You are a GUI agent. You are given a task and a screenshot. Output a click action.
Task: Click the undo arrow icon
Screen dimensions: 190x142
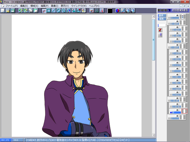point(21,11)
